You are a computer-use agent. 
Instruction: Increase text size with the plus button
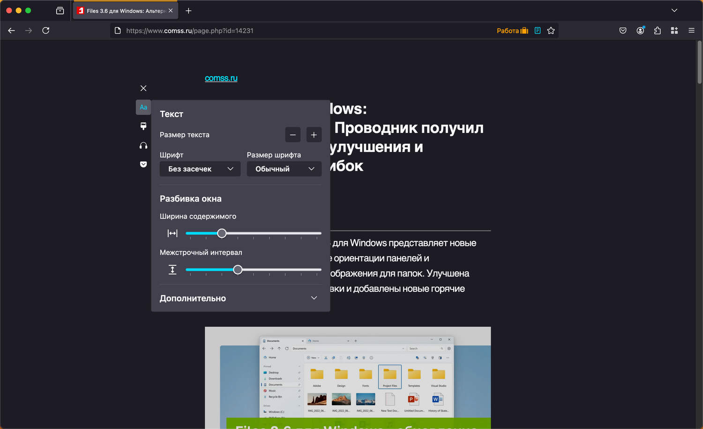click(x=314, y=135)
